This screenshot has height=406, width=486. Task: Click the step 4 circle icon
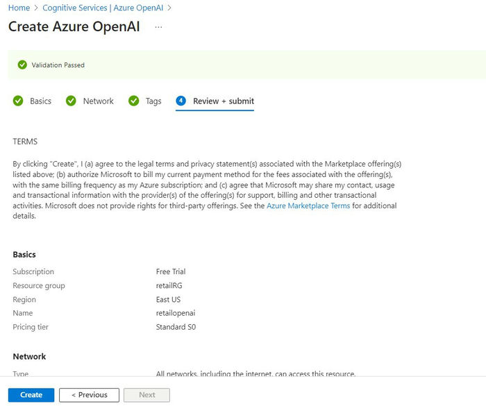tap(181, 101)
